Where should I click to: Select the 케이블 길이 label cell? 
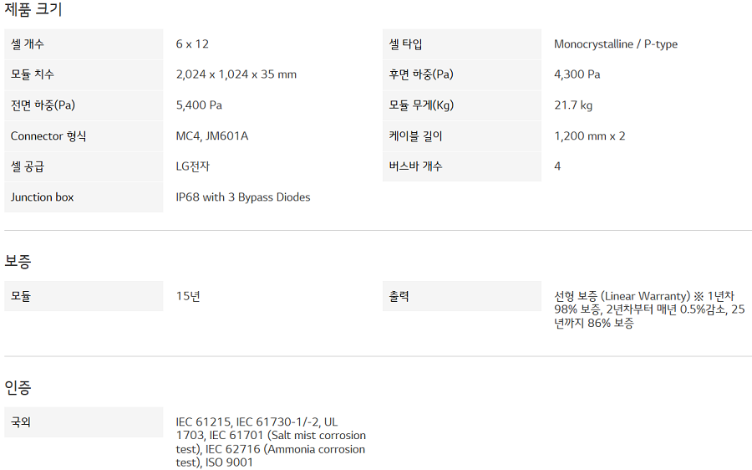click(461, 135)
